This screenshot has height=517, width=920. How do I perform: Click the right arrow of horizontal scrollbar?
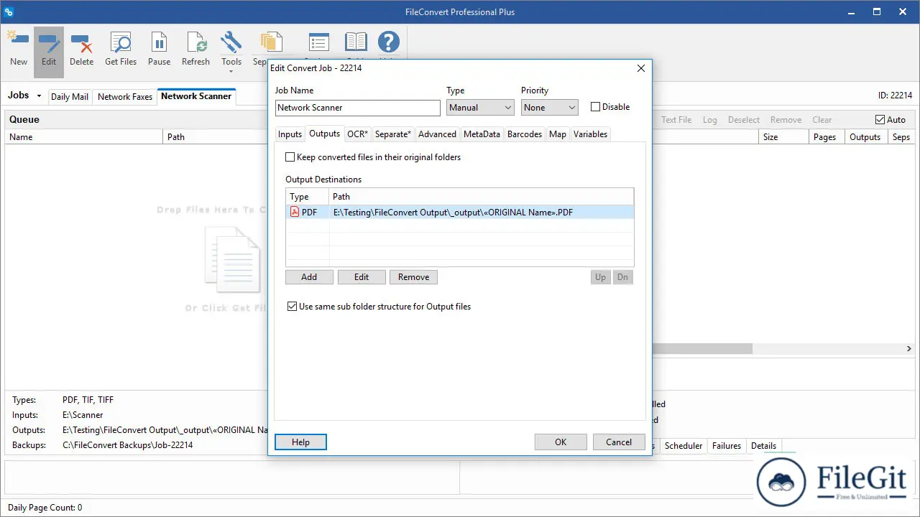click(x=908, y=349)
